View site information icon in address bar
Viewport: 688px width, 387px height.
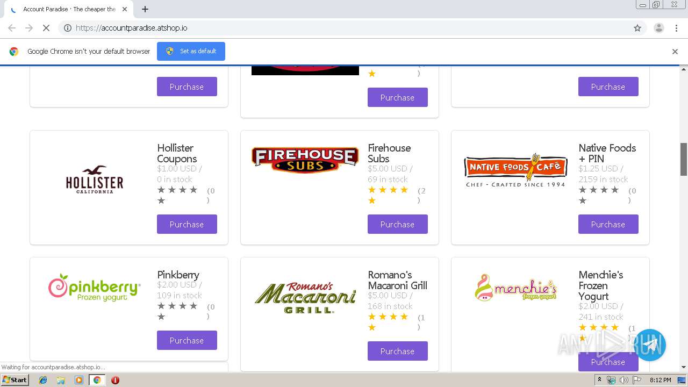(68, 28)
